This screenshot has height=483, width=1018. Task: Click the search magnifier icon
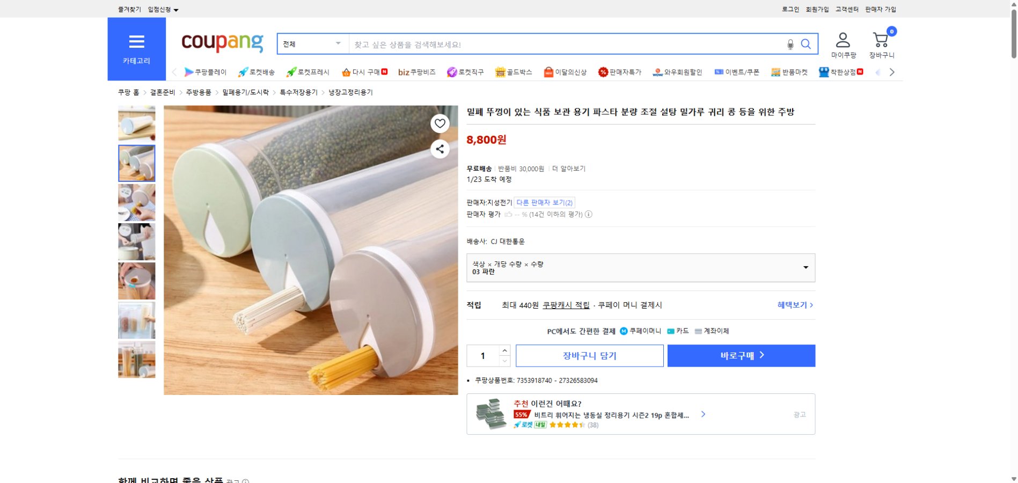(805, 44)
